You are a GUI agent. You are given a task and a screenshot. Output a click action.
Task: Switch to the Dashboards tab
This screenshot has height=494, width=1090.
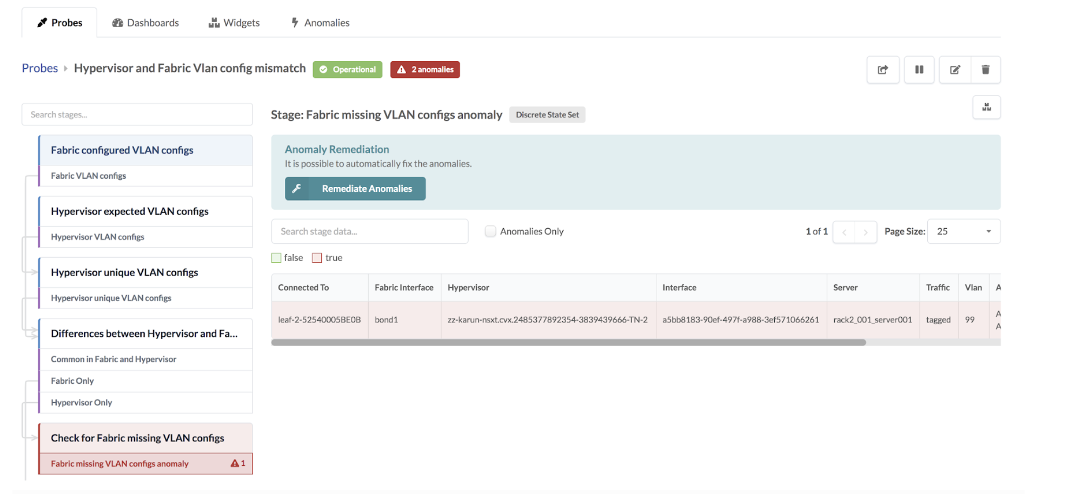coord(145,23)
